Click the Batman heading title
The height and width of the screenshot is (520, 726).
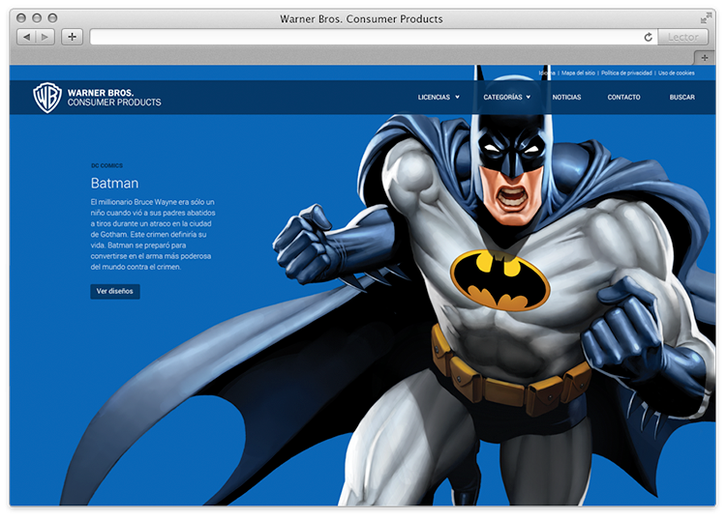tap(114, 183)
